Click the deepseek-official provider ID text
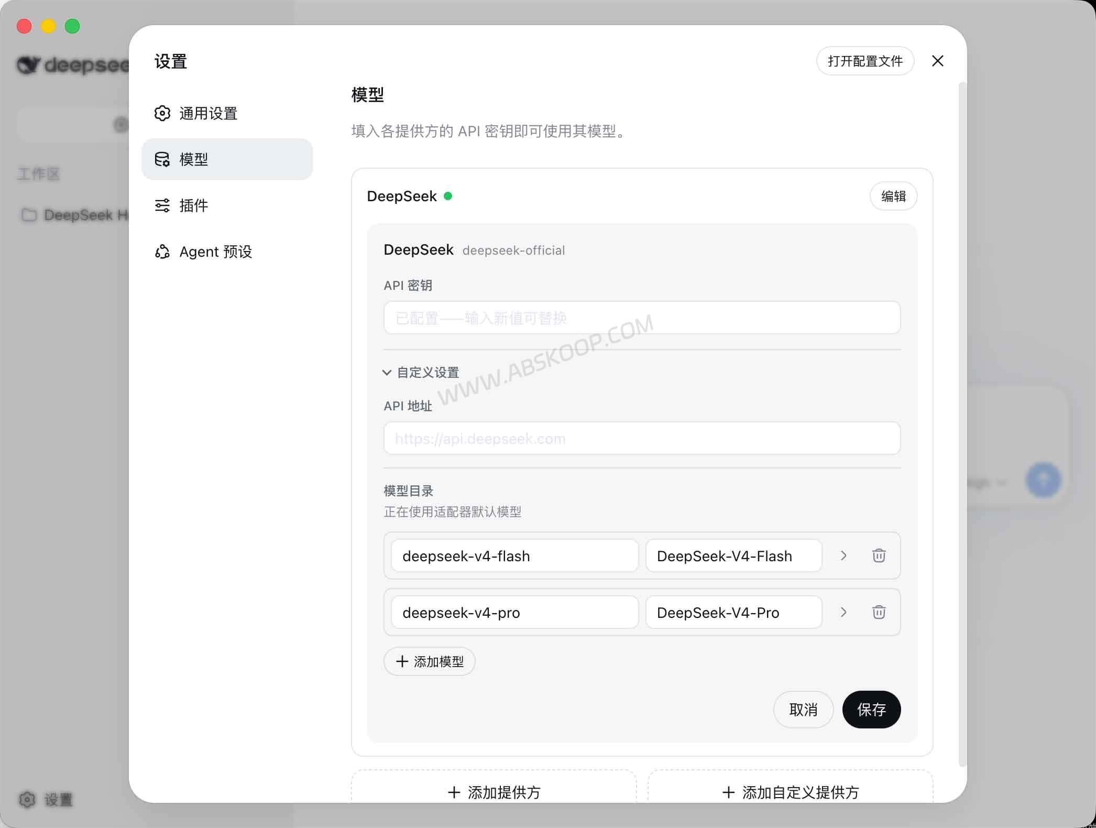The width and height of the screenshot is (1096, 828). [513, 250]
